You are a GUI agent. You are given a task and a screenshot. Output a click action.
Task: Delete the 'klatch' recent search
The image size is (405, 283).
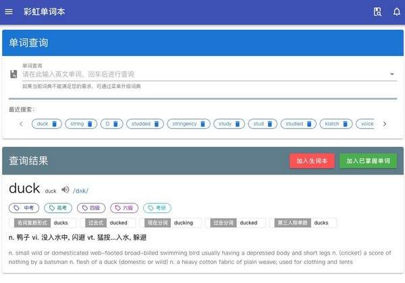[x=345, y=124]
